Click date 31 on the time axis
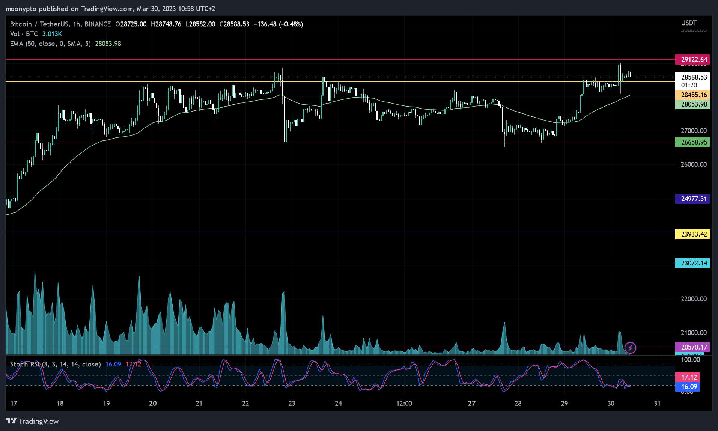Screen dimensions: 718x431 [x=657, y=404]
